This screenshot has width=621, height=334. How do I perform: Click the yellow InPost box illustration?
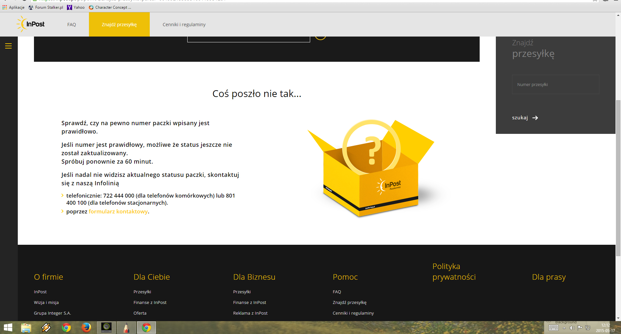pos(371,168)
